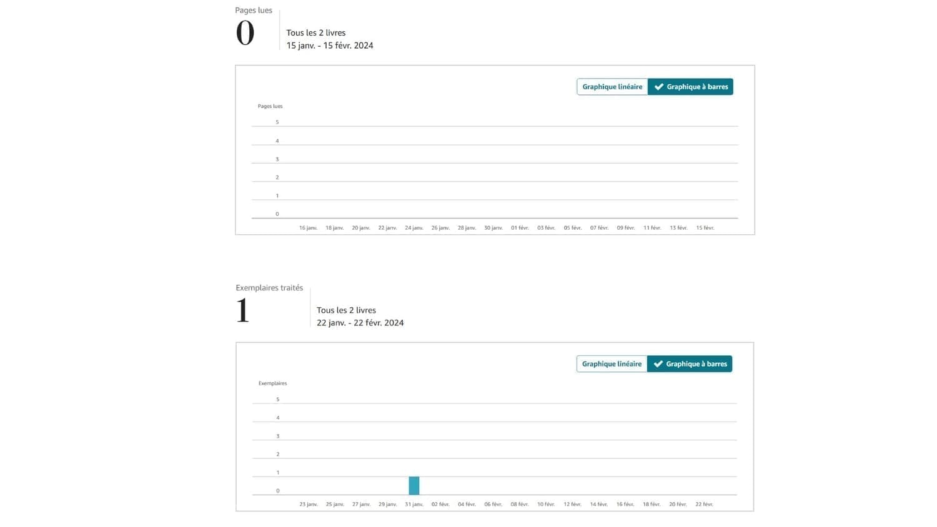Click the '24 janv.' axis label
Viewport: 937px width, 527px height.
click(x=414, y=228)
